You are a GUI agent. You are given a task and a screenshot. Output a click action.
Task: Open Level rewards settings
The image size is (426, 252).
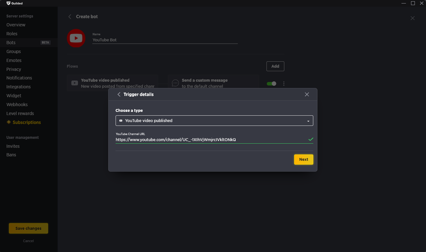[20, 113]
